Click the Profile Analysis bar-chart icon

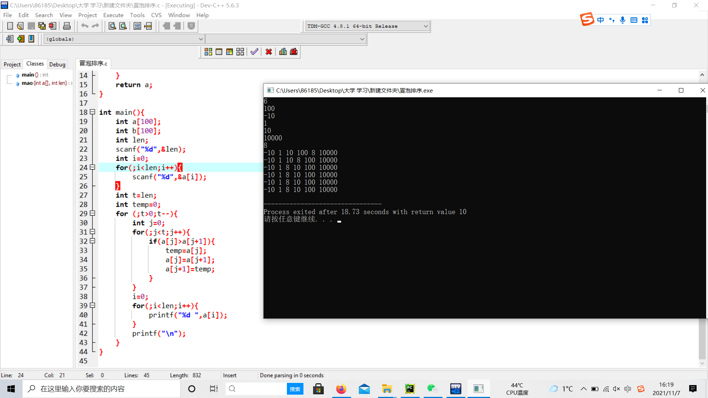click(x=283, y=52)
